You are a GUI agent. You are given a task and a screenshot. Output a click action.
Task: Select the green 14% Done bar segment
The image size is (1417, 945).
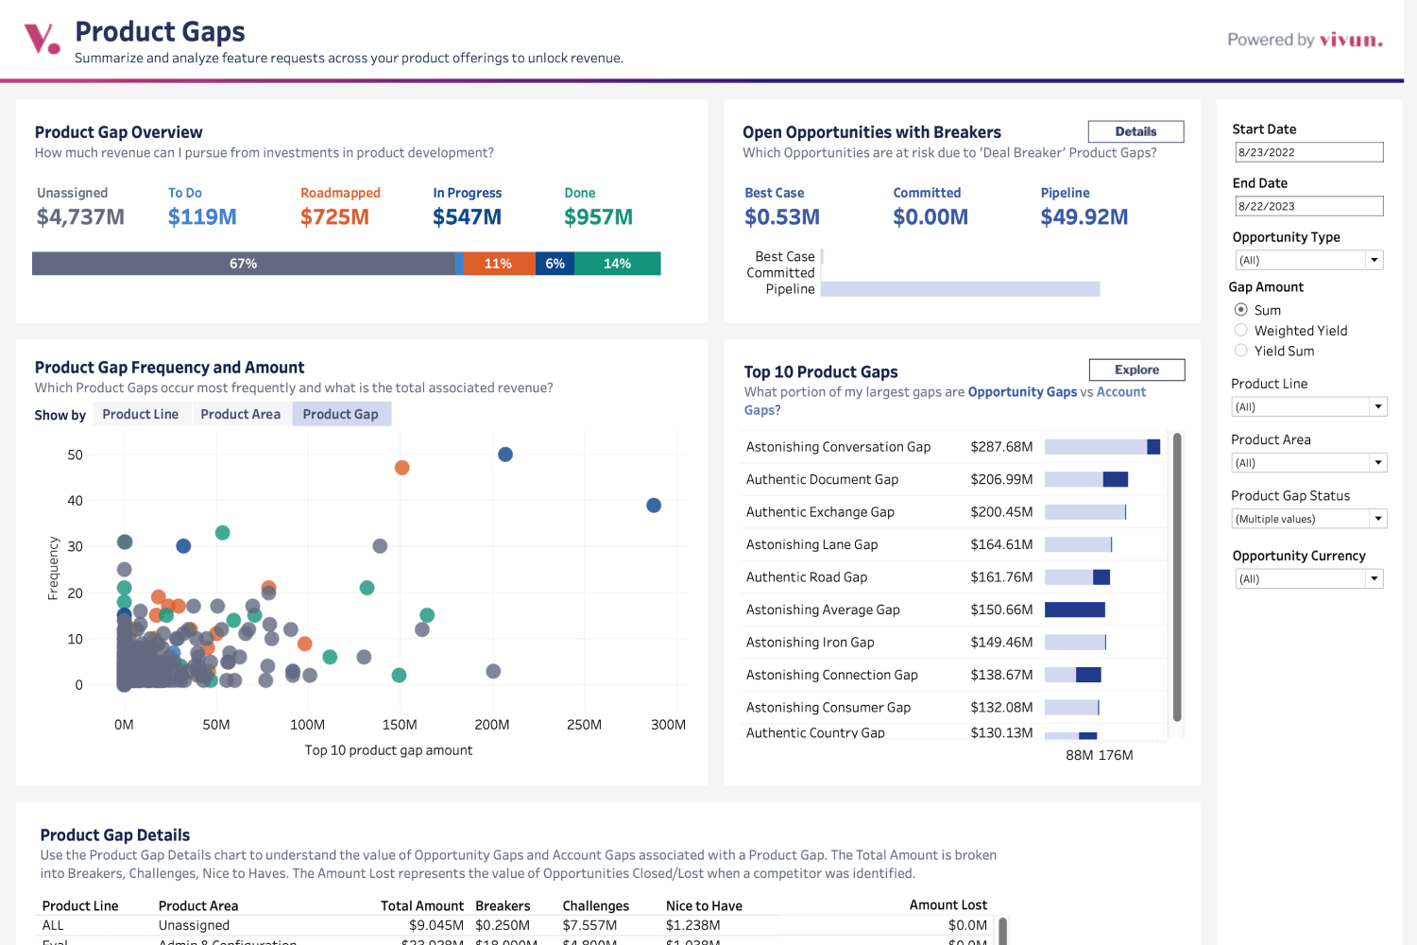point(618,264)
